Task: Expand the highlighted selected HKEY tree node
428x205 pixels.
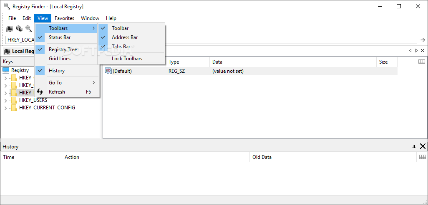Action: [5, 93]
